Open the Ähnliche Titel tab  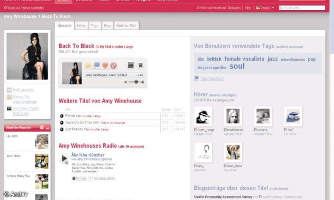pyautogui.click(x=126, y=26)
